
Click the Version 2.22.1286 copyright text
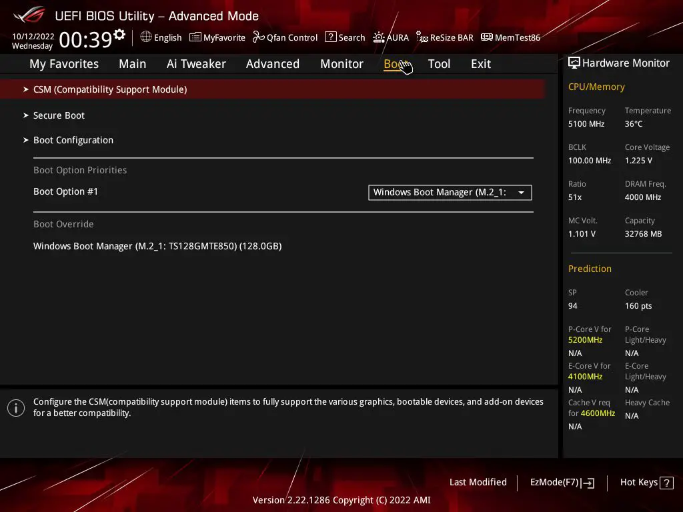(x=341, y=500)
